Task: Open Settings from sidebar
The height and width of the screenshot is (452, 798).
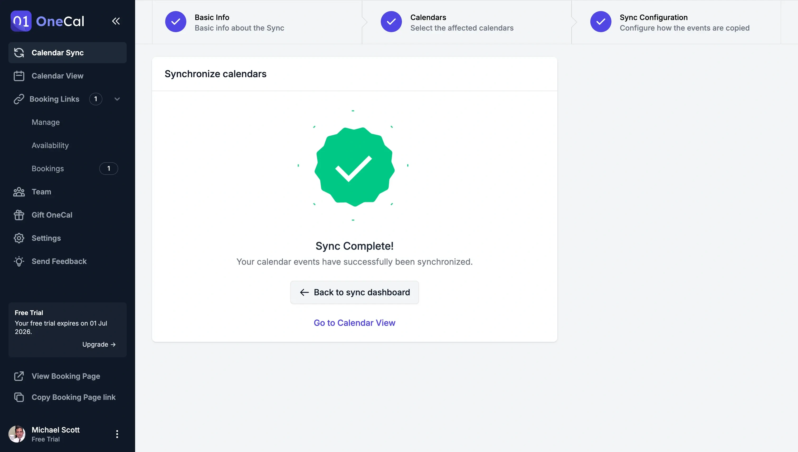Action: (x=46, y=239)
